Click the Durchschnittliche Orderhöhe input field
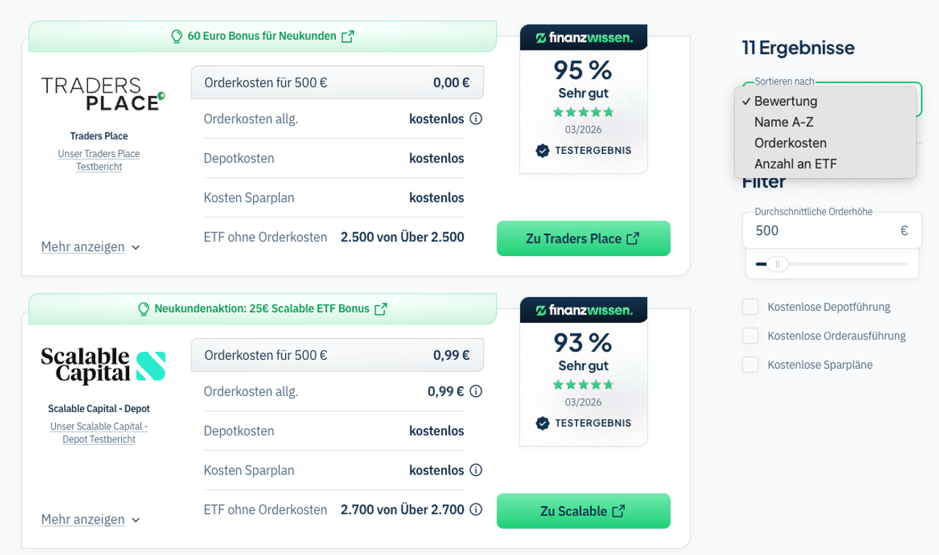Screen dimensions: 939x555 click(822, 231)
